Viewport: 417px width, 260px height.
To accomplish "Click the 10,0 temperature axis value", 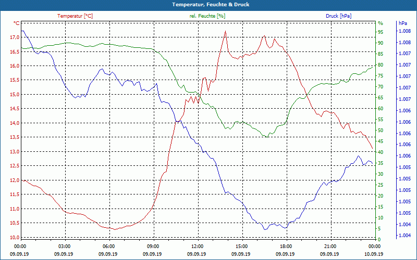I will point(15,238).
